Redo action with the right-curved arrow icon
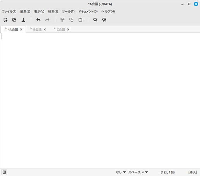Viewport: 200px width, 176px height. coord(47,20)
